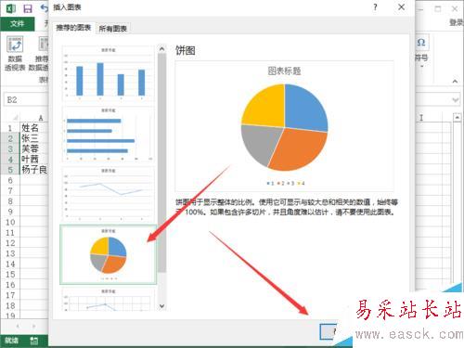Select the pie chart thumbnail

click(x=109, y=254)
